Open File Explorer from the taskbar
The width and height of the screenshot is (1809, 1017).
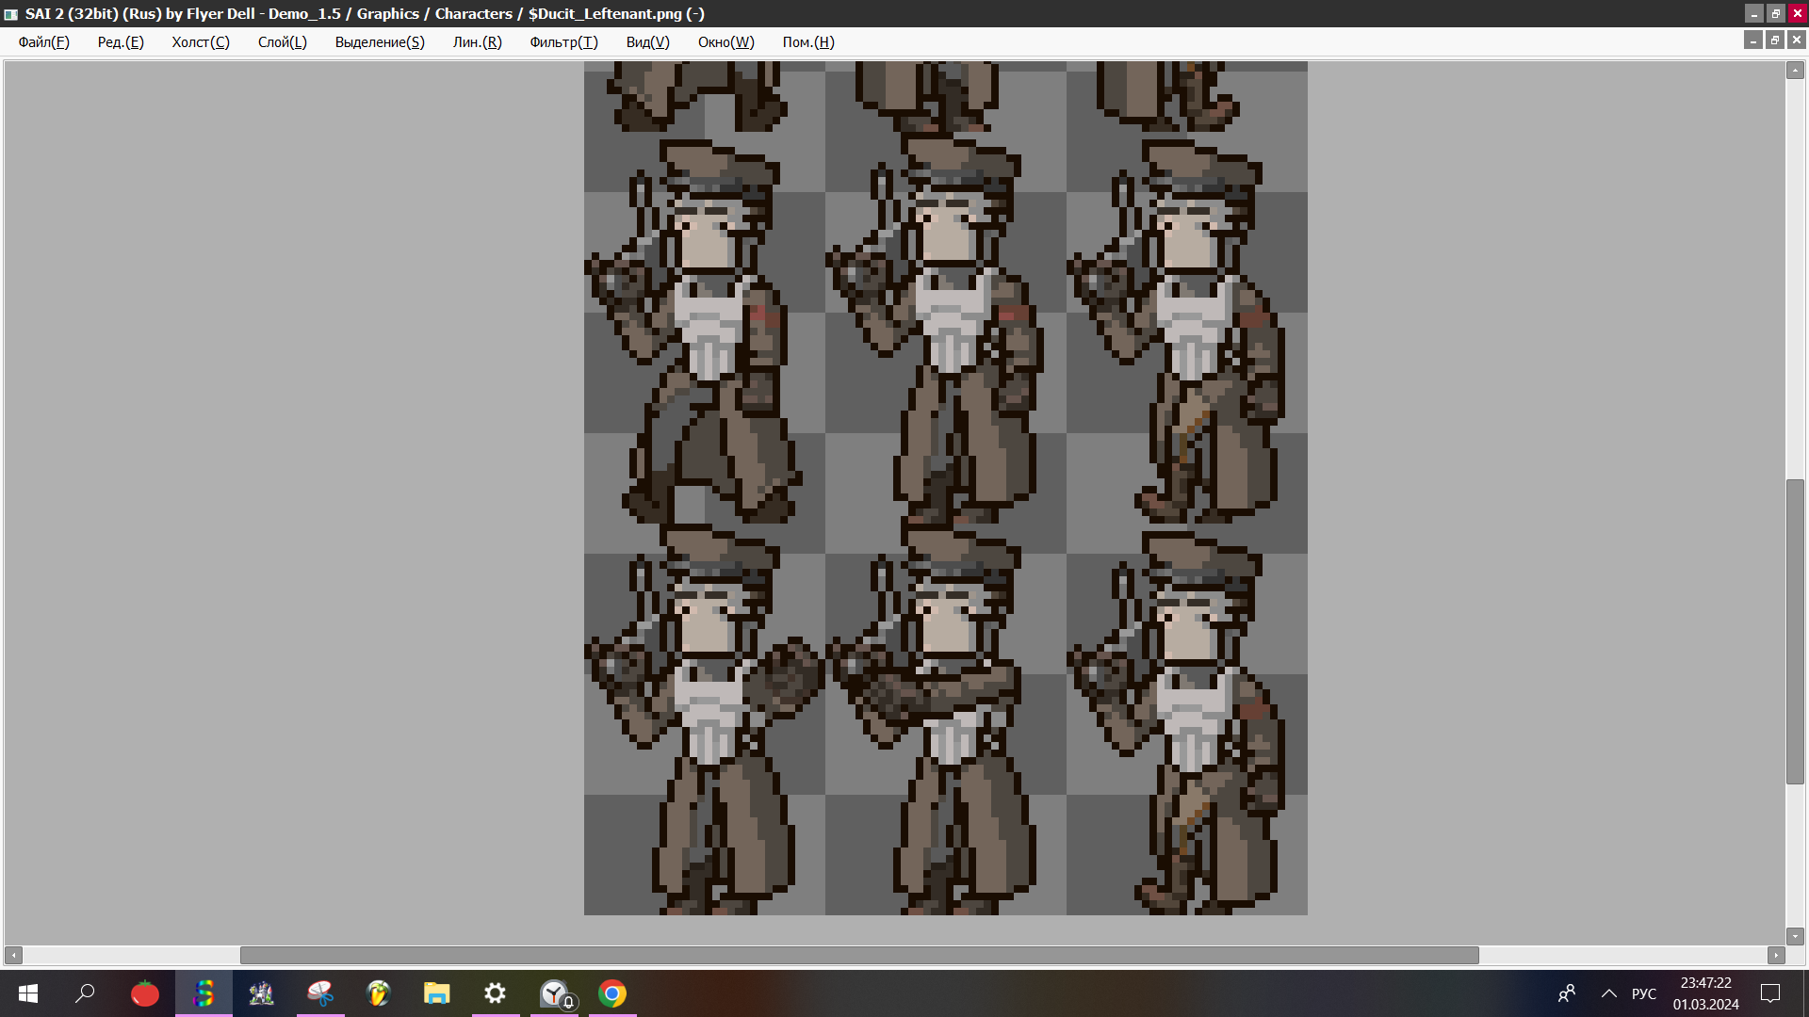[x=437, y=993]
